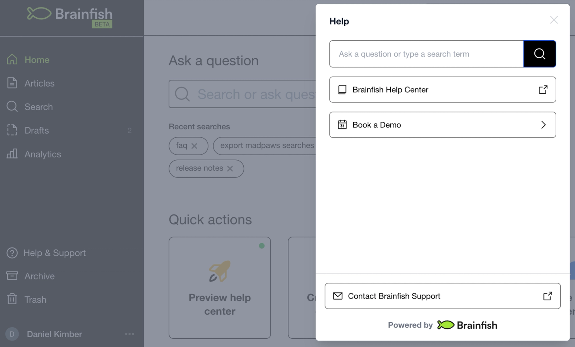The width and height of the screenshot is (575, 347).
Task: Click external link icon on Help Center row
Action: 543,89
